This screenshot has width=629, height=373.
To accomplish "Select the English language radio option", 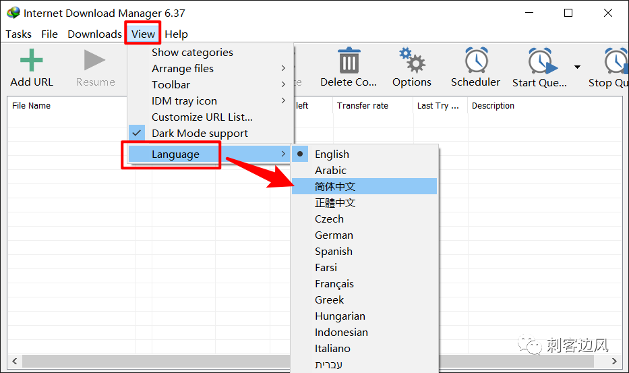I will (x=299, y=154).
